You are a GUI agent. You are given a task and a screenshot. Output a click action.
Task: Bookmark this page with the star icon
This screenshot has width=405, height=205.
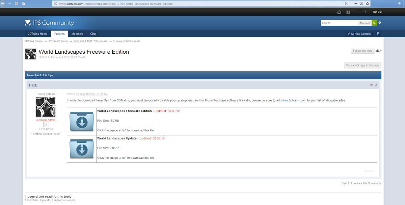[x=367, y=3]
